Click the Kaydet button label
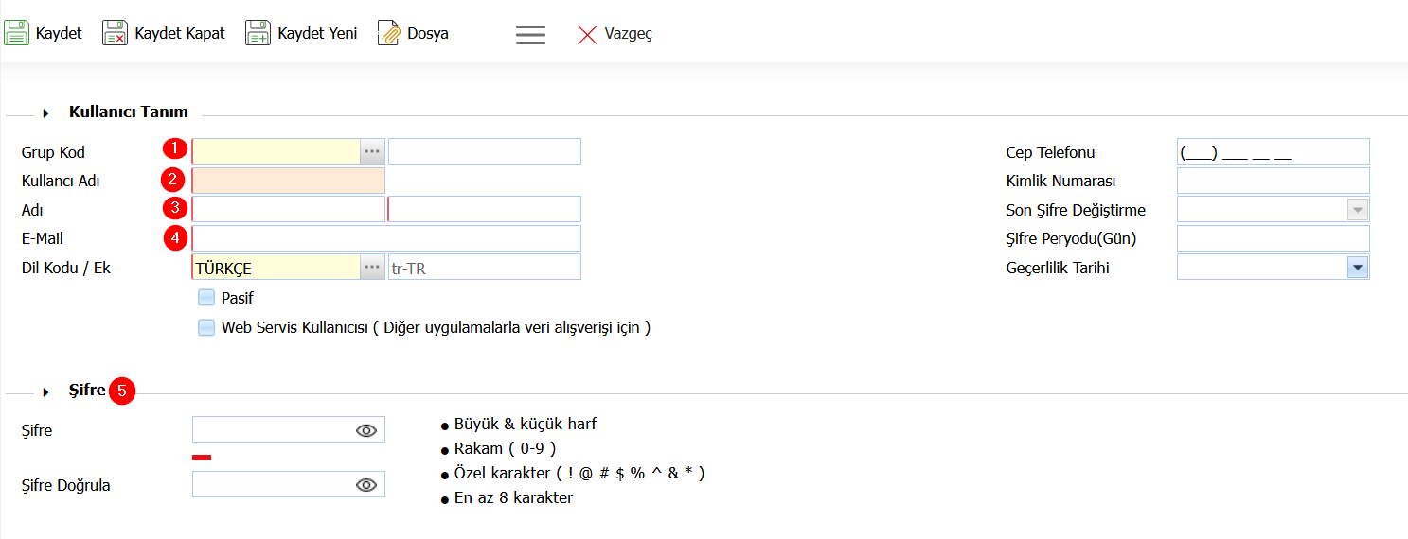The width and height of the screenshot is (1408, 539). [59, 34]
